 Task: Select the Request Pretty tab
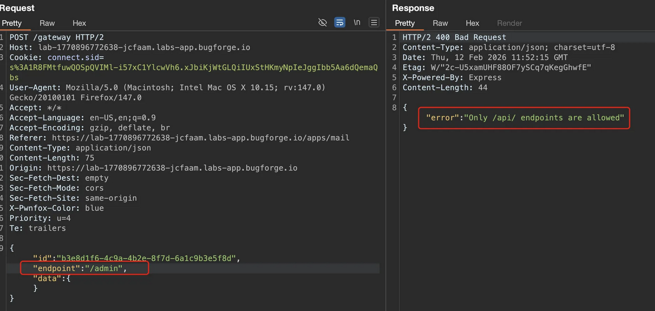click(12, 23)
